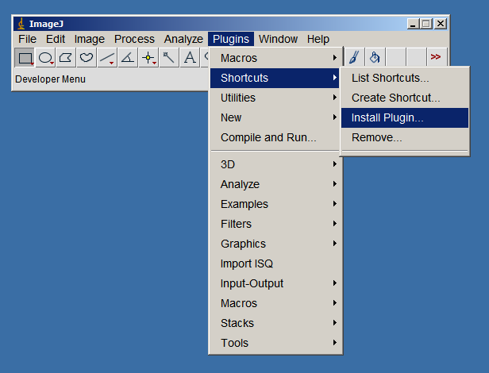This screenshot has height=373, width=489.
Task: Choose Compile and Run...
Action: [x=275, y=137]
